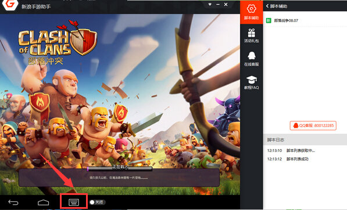Click the 新浪手游助手 logo icon
Image resolution: width=347 pixels, height=210 pixels.
pos(10,5)
